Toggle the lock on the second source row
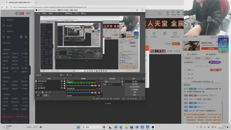This screenshot has height=130, width=231. [x=64, y=83]
